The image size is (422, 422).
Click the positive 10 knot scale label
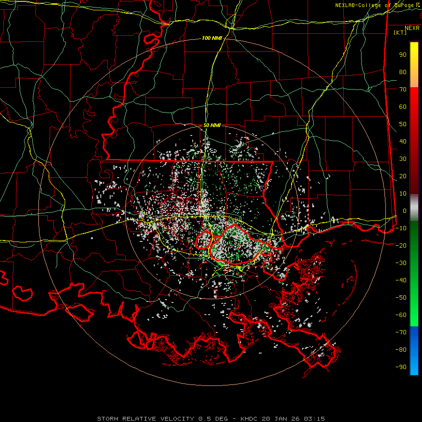(403, 194)
